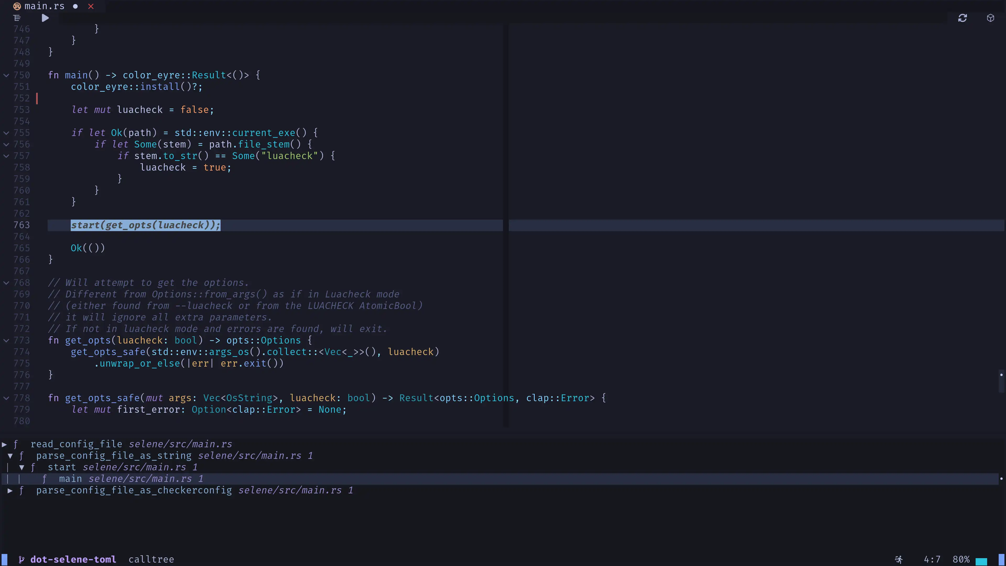Click the cube package icon at top right
1006x566 pixels.
coord(990,18)
